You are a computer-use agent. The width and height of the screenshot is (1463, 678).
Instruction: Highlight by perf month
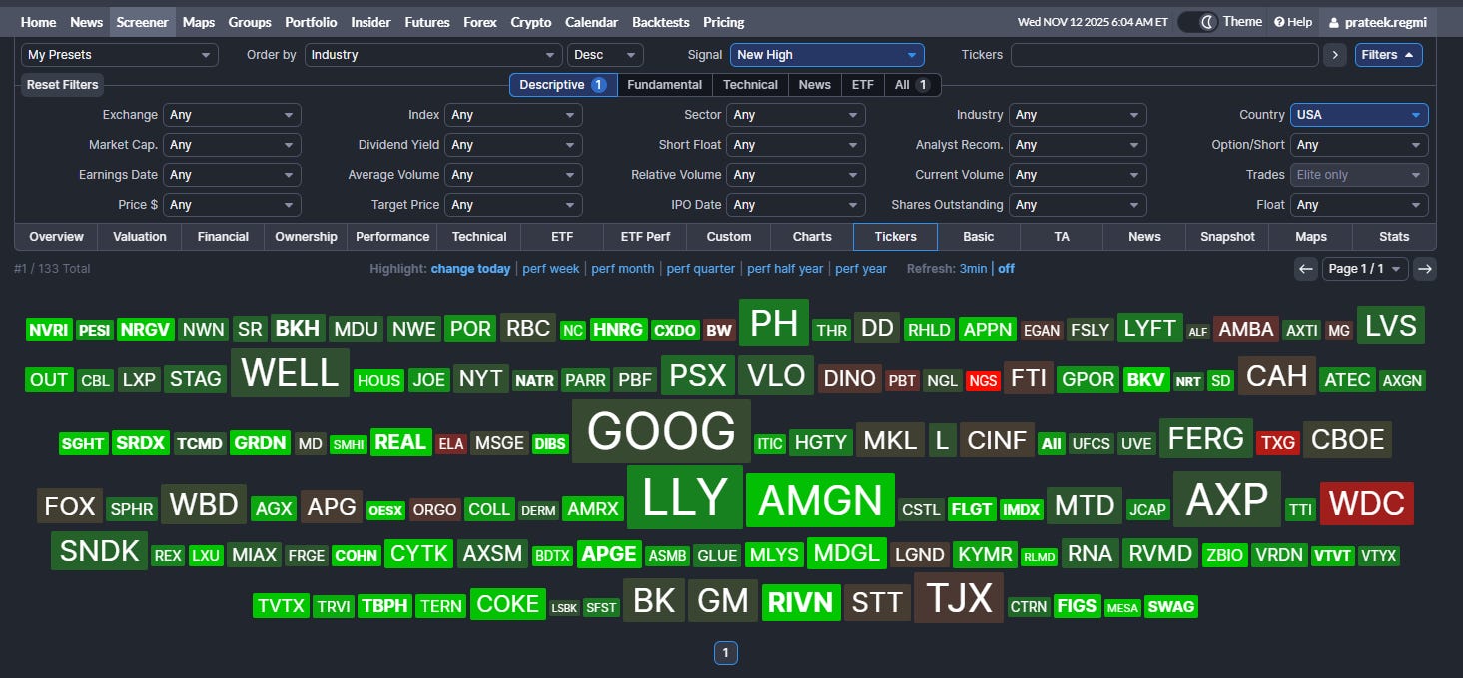pos(623,269)
